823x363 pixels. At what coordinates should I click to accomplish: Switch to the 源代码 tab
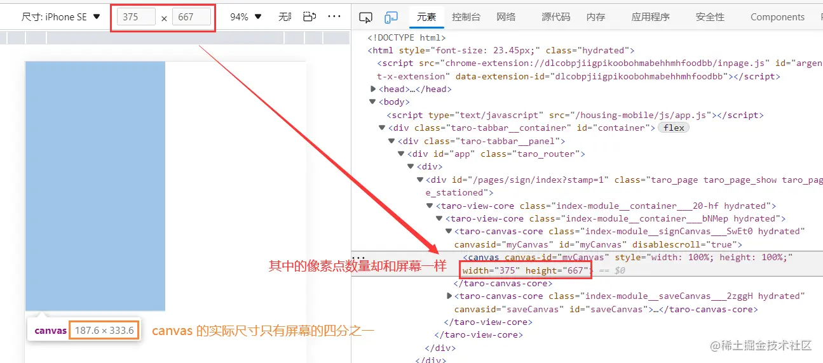(555, 17)
